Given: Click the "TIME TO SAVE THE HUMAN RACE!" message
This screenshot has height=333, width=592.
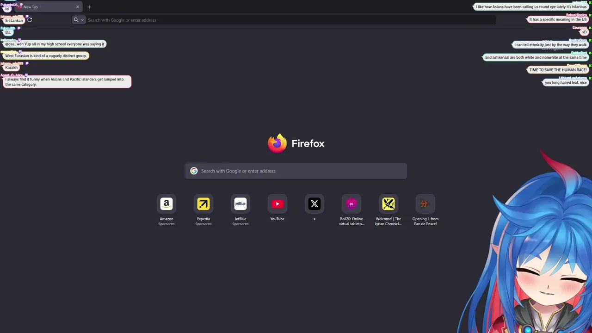Looking at the screenshot, I should tap(558, 70).
